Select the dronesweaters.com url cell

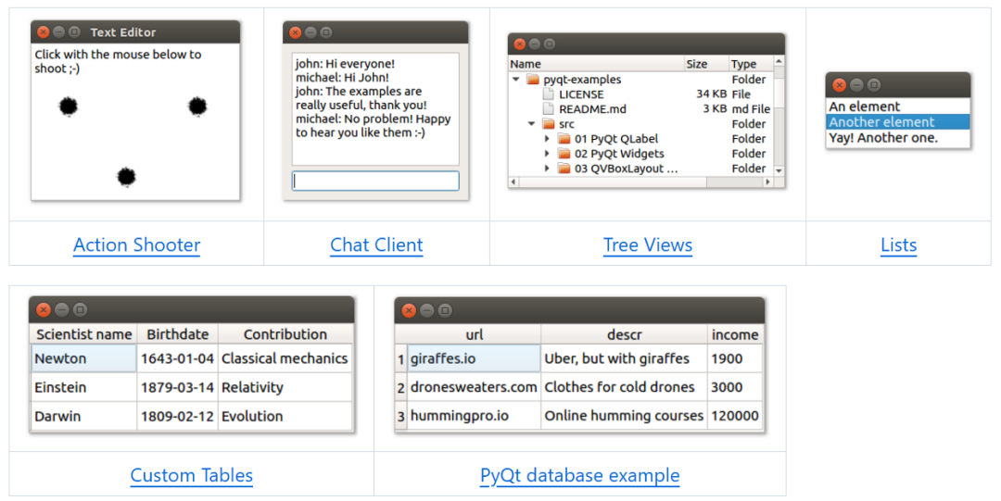(x=474, y=387)
